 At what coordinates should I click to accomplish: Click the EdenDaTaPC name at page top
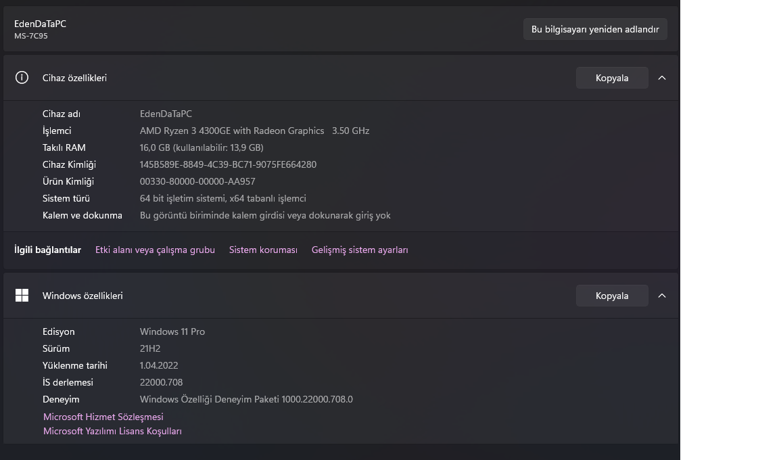(x=40, y=24)
